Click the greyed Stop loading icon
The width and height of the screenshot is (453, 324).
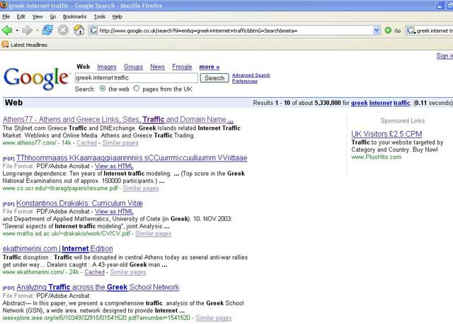[x=63, y=30]
